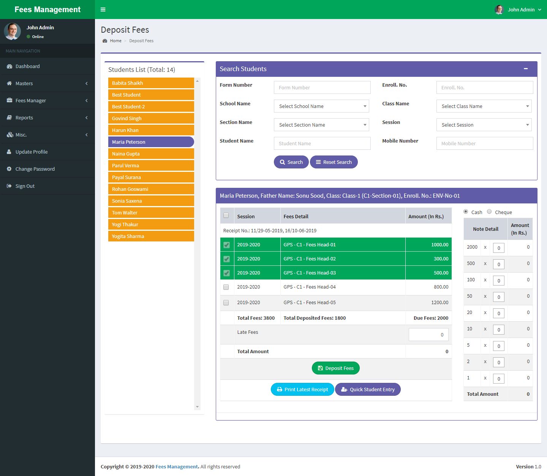Screen dimensions: 547x476
Task: Collapse the Search Students panel
Action: (x=526, y=69)
